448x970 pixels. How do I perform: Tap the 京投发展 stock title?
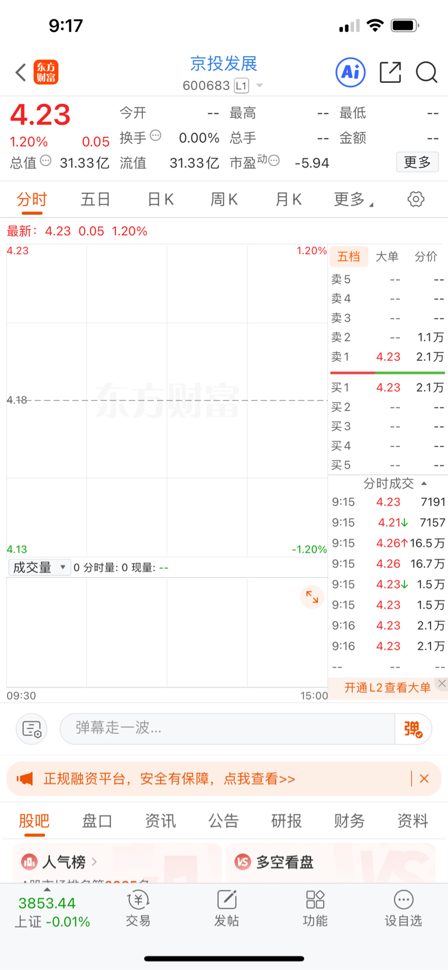pos(223,63)
